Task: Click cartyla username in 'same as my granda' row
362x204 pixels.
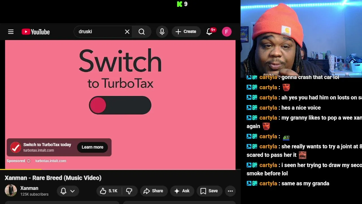Action: coord(268,183)
